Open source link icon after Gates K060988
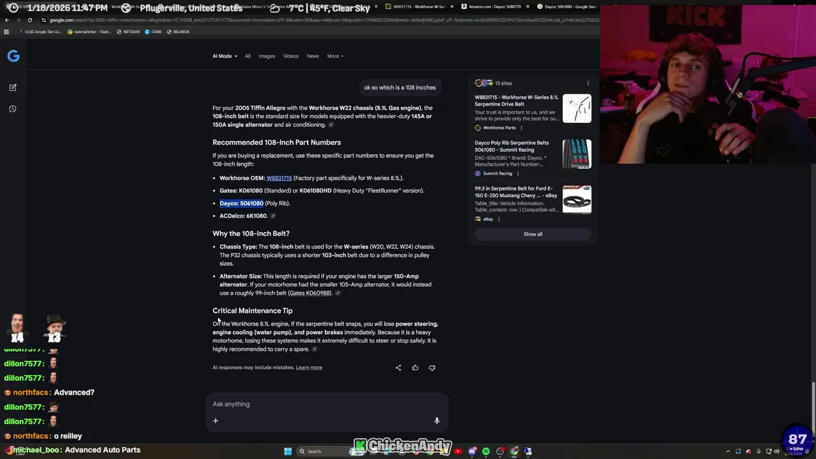This screenshot has height=459, width=816. pos(338,293)
